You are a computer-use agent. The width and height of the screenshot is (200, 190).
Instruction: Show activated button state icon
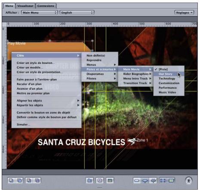pos(153,181)
